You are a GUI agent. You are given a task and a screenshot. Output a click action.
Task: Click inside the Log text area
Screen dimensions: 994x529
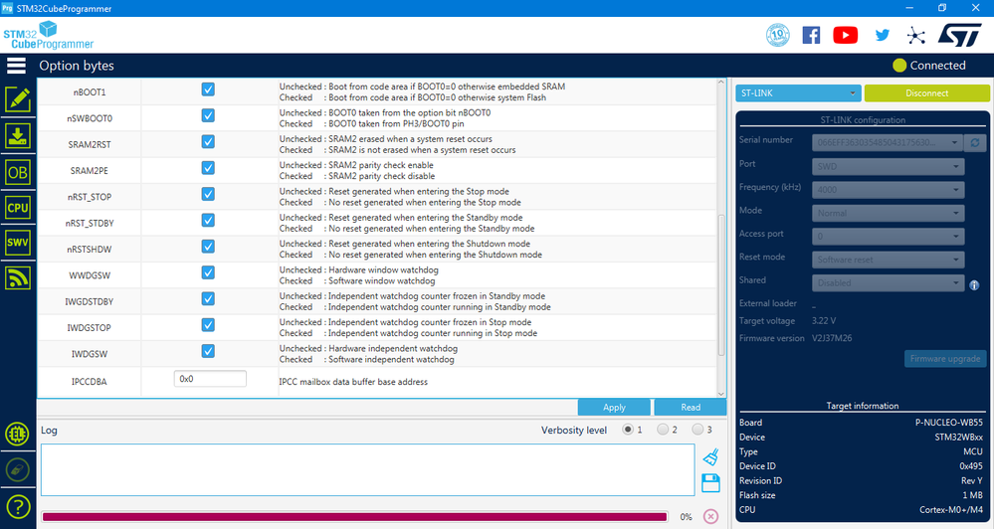(x=368, y=469)
